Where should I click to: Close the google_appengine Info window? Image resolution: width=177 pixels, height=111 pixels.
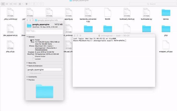click(27, 20)
